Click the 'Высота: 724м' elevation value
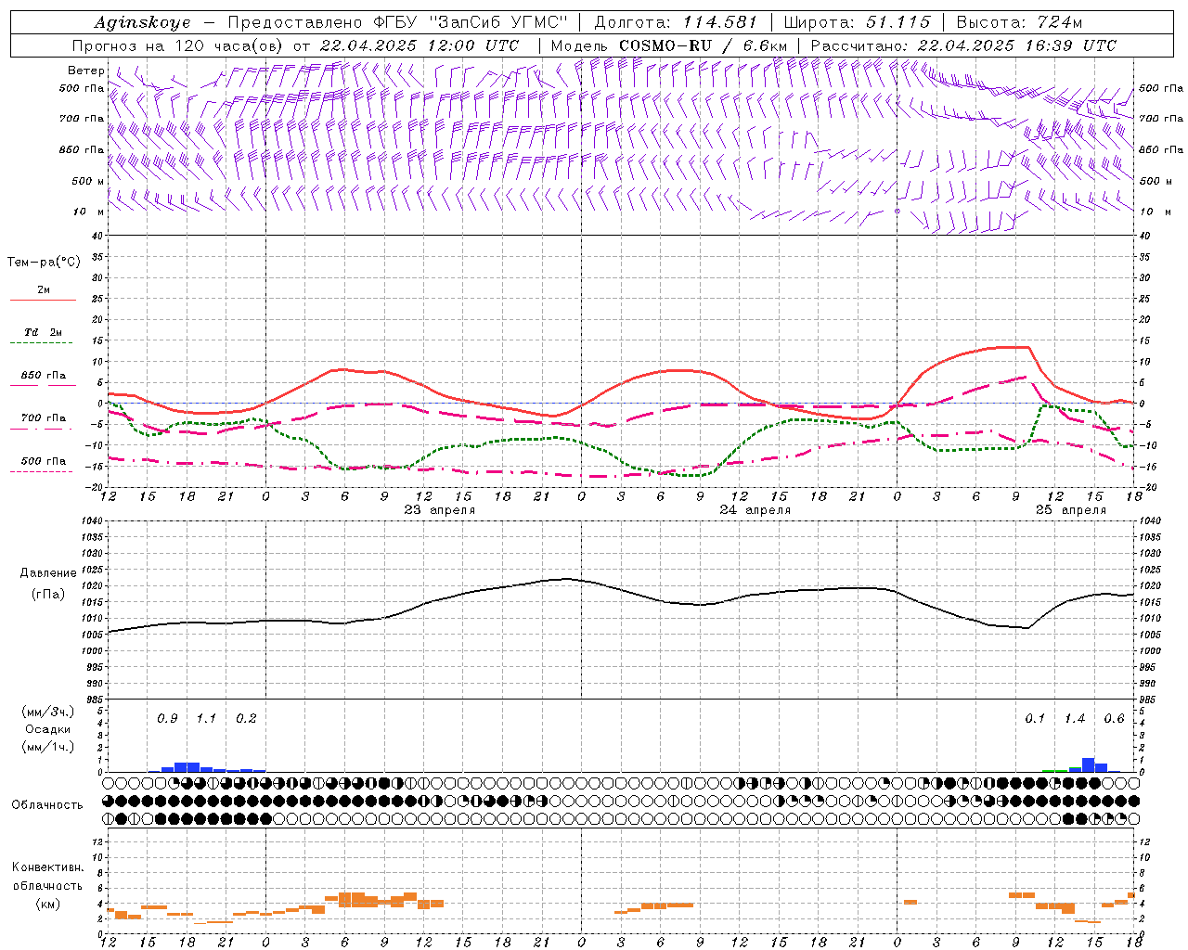 click(x=1019, y=22)
